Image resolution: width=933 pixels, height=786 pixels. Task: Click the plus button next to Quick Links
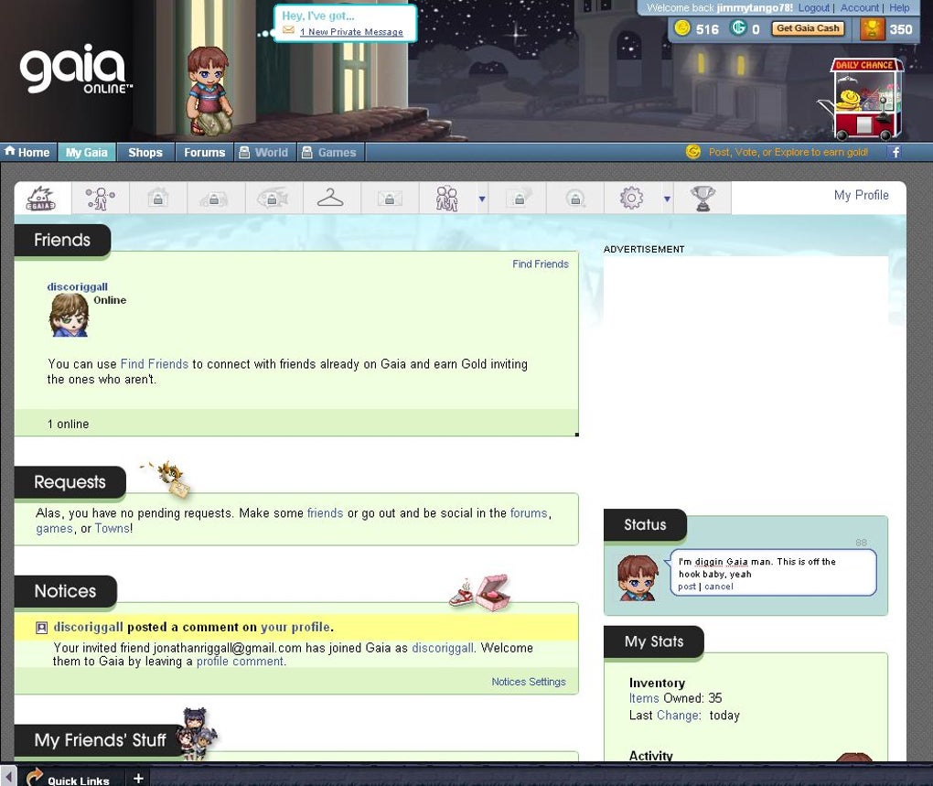pyautogui.click(x=138, y=779)
